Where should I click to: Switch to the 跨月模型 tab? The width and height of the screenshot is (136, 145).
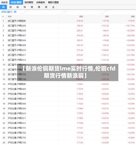[x=29, y=2]
